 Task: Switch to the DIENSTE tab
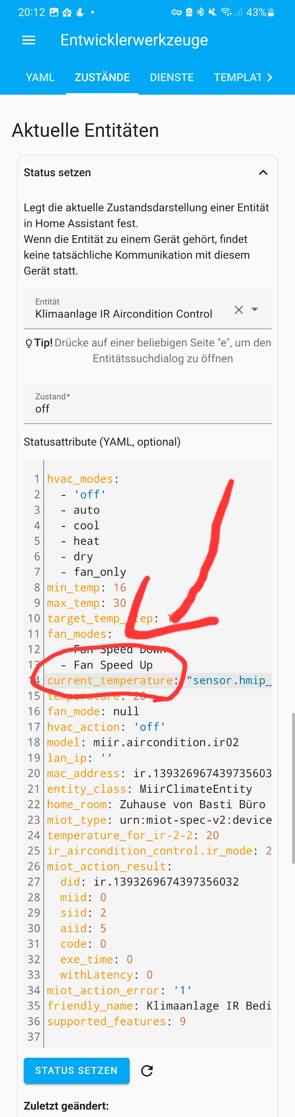pos(172,77)
